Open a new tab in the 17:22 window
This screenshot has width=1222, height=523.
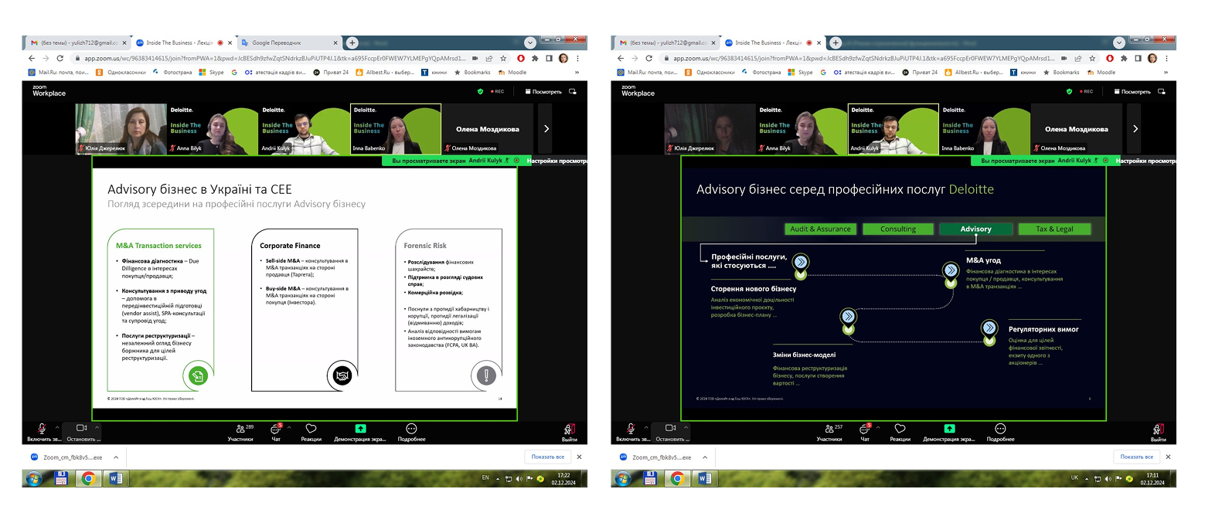(352, 42)
